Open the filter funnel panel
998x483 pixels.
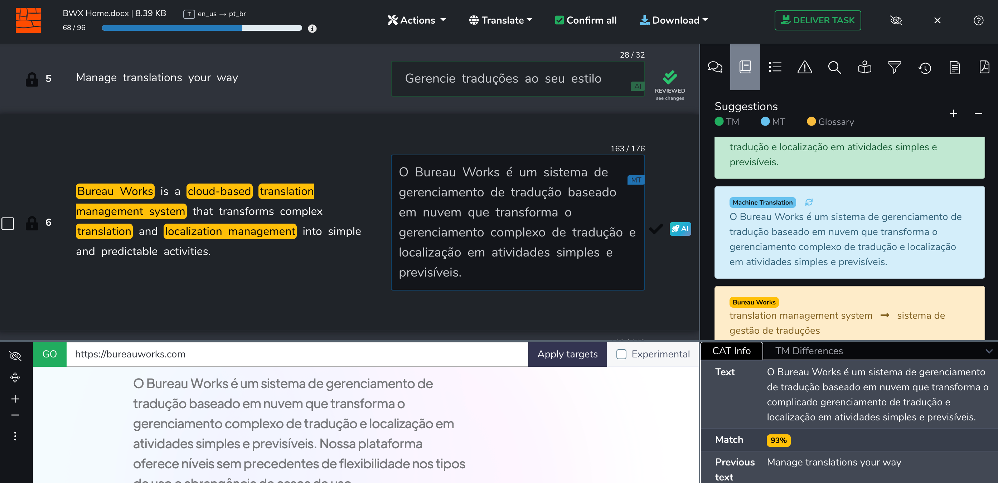pyautogui.click(x=894, y=67)
